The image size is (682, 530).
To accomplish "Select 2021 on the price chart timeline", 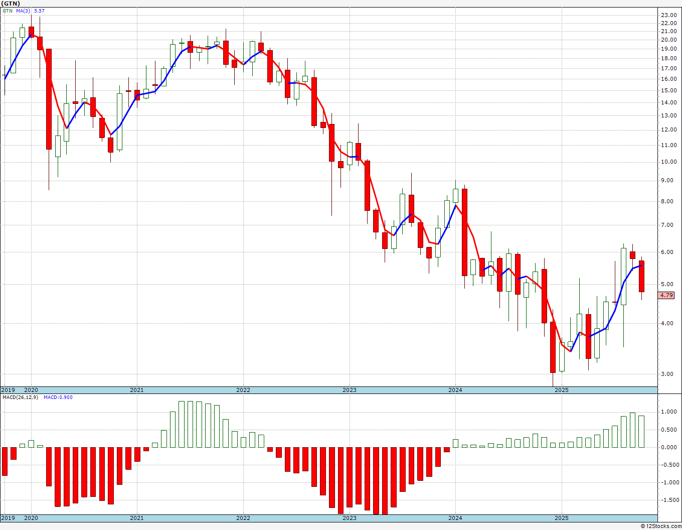I will tap(137, 390).
